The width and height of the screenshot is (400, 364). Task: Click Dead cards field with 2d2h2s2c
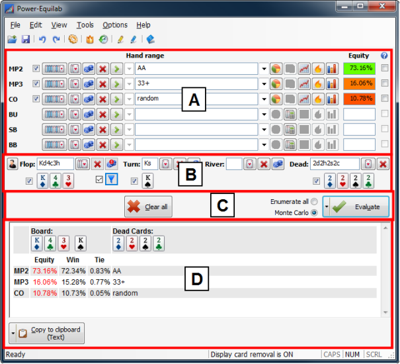[x=335, y=163]
